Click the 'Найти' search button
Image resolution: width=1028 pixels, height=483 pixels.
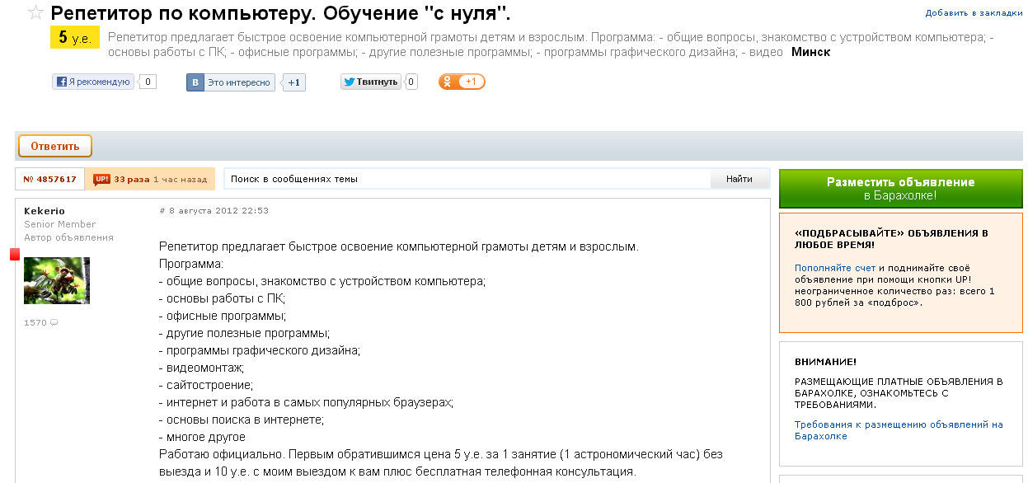click(x=739, y=179)
